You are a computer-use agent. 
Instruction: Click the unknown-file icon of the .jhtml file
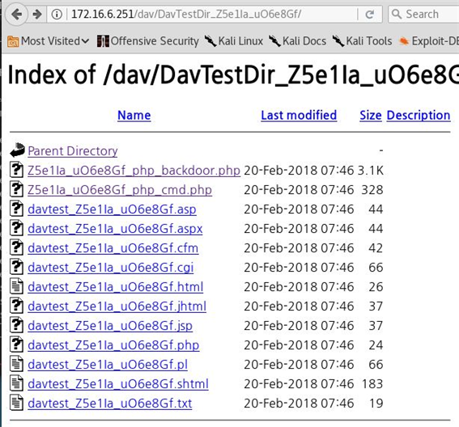pos(16,306)
